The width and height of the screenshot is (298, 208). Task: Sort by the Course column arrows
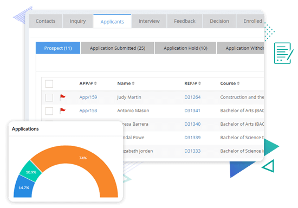coord(238,83)
